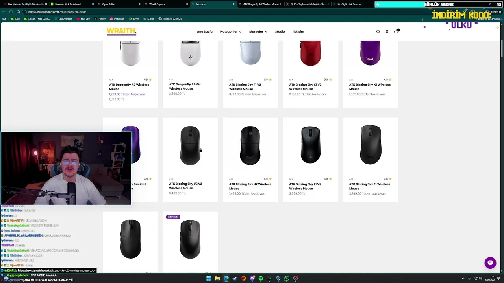
Task: Click the Blazing Sky U2 V2 mouse image
Action: [190, 145]
